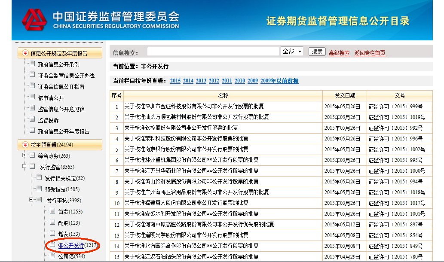
Task: Click document icon beside 政府信息公开条例
Action: [32, 64]
